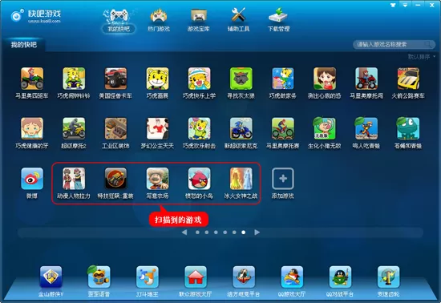This screenshot has height=303, width=441.
Task: Launch 联众游戏大厅 red house icon
Action: point(196,277)
